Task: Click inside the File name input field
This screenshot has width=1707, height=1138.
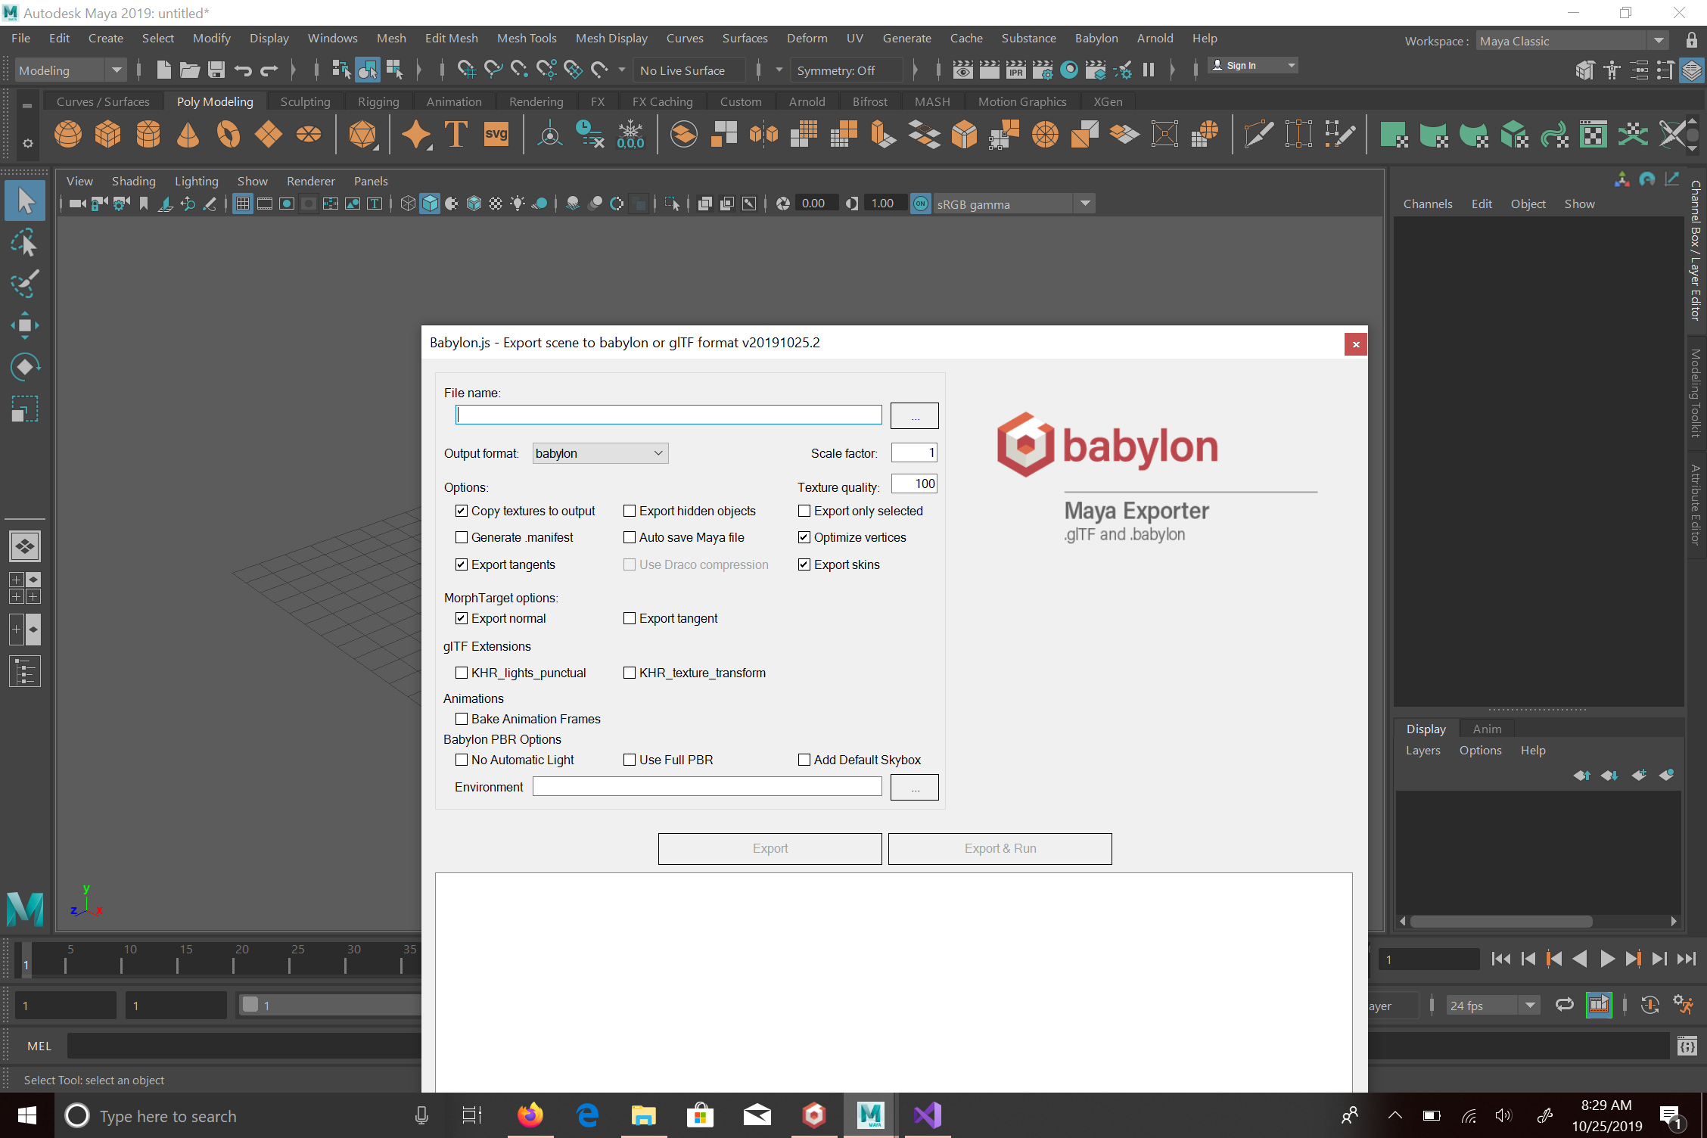Action: [668, 415]
